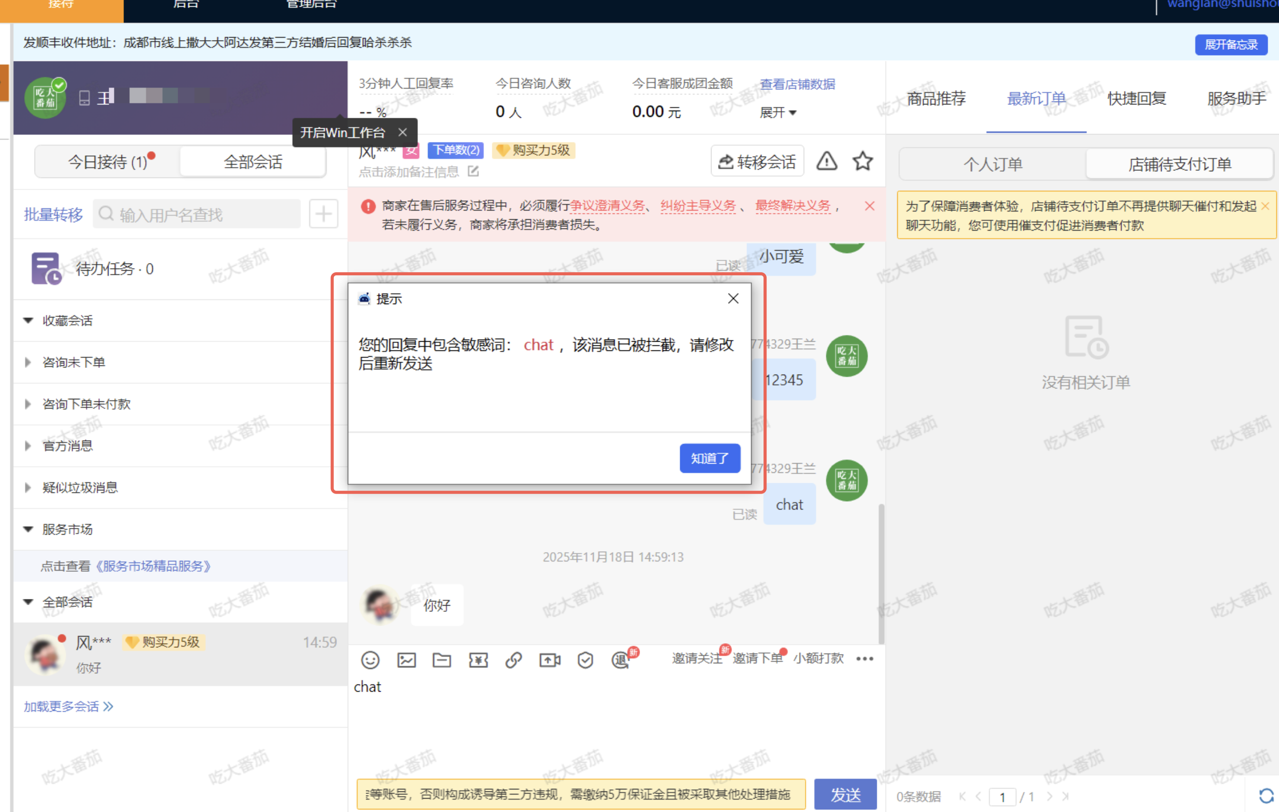1279x812 pixels.
Task: Click the emoji smiley icon in chat toolbar
Action: [x=370, y=660]
